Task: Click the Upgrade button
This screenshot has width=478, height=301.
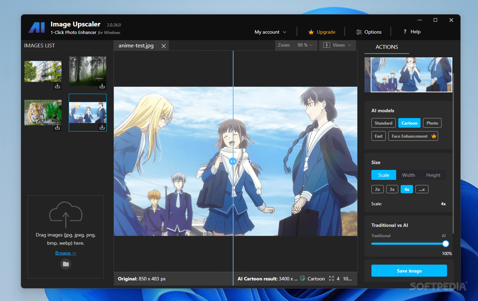Action: (x=322, y=32)
